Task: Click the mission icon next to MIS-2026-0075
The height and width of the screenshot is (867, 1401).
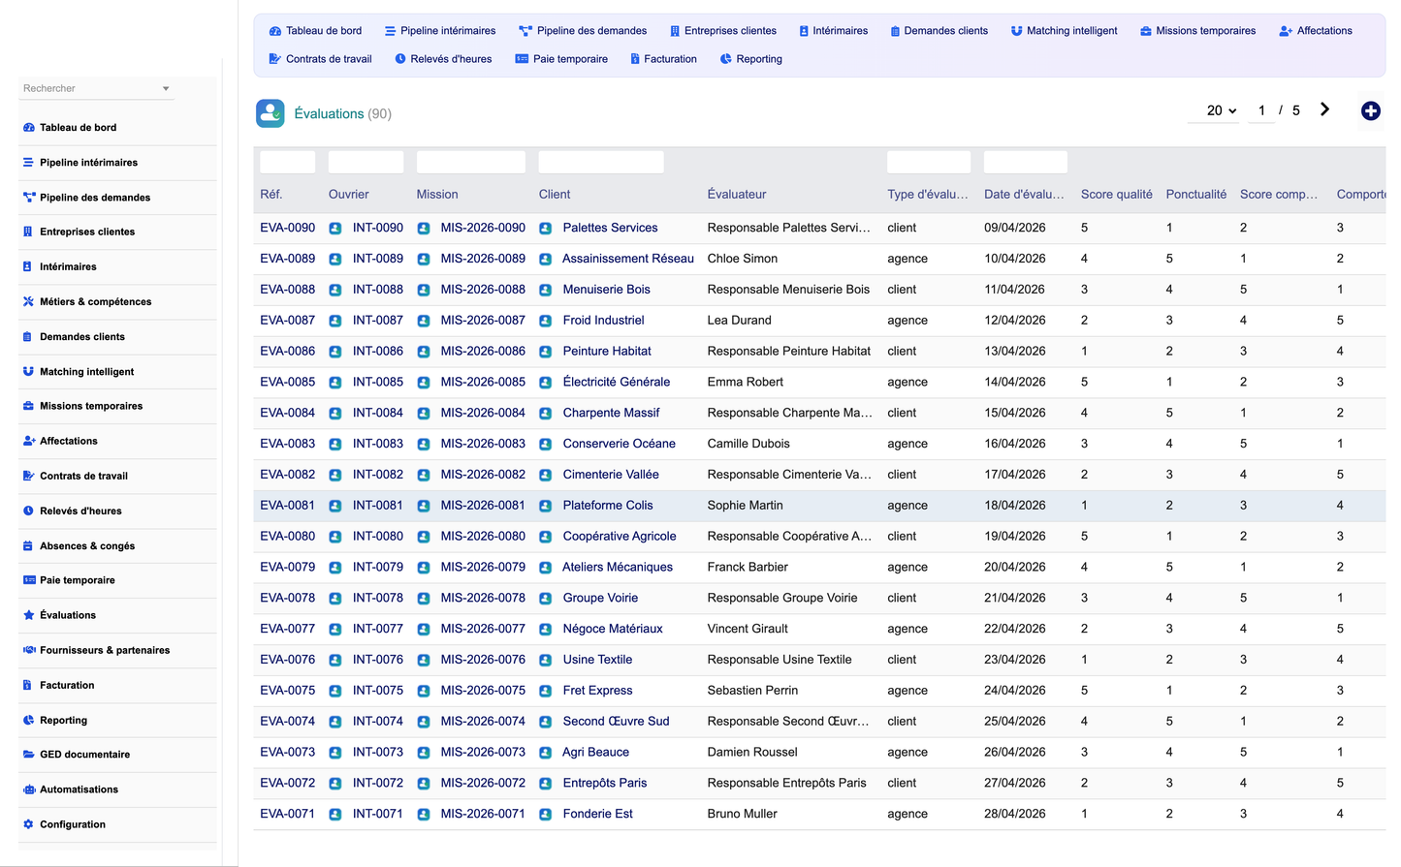Action: click(424, 691)
